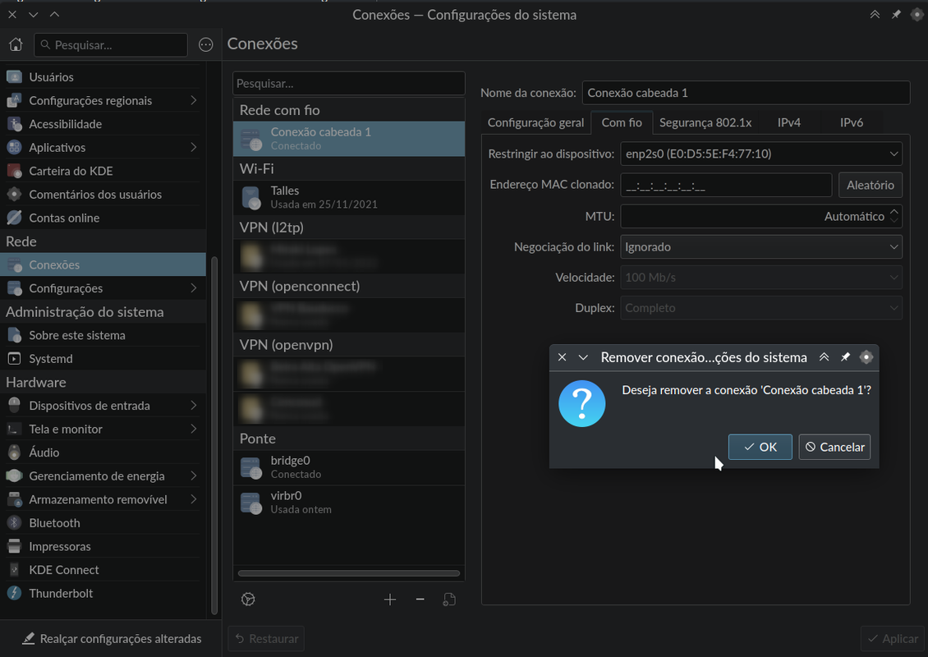Switch to Configuração geral tab
928x657 pixels.
pos(535,122)
